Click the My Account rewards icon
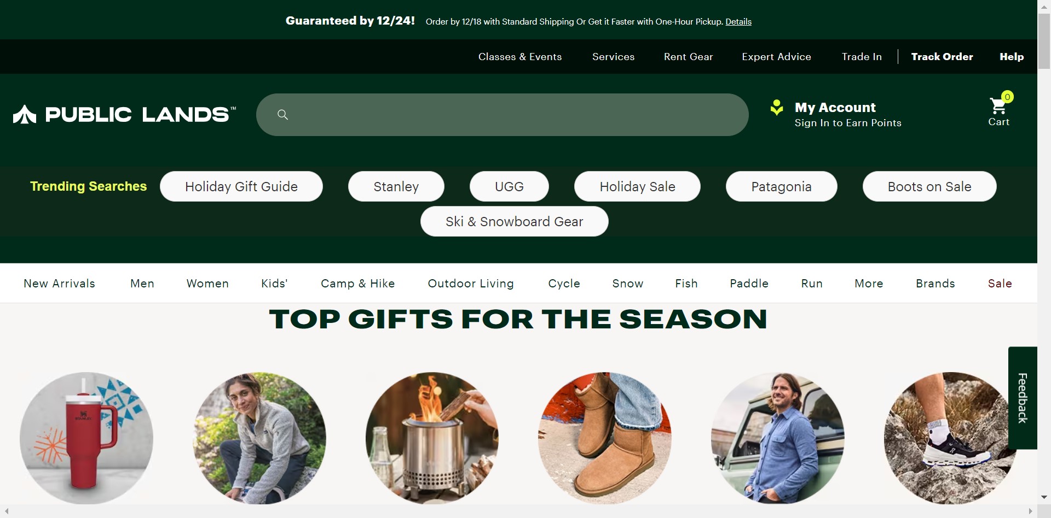 coord(776,108)
